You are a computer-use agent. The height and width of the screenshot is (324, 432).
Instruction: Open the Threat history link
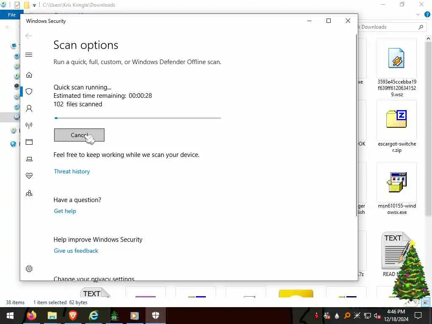click(72, 171)
